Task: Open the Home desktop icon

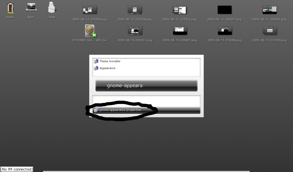Action: pyautogui.click(x=10, y=8)
